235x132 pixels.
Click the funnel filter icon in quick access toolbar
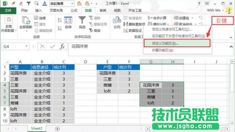click(29, 3)
